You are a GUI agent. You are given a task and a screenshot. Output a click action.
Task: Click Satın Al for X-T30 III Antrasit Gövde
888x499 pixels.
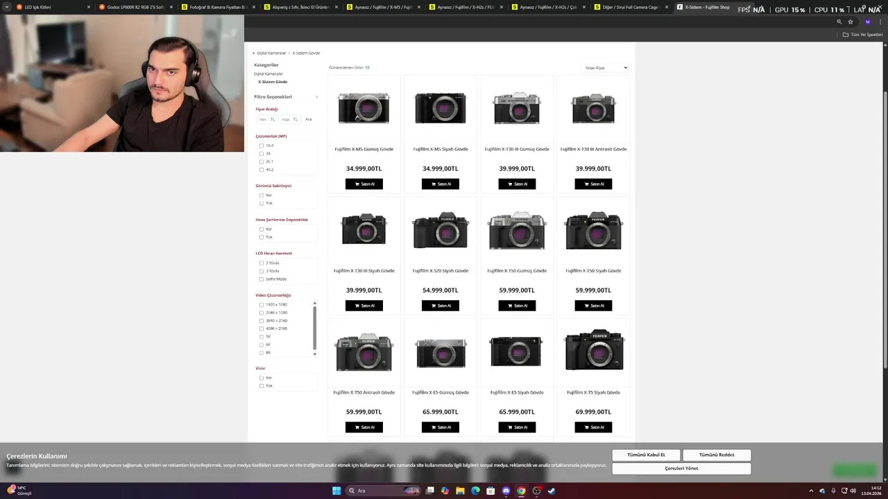click(x=593, y=184)
